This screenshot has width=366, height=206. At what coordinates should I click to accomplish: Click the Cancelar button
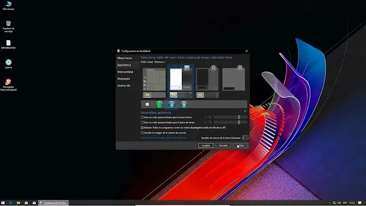tap(223, 145)
